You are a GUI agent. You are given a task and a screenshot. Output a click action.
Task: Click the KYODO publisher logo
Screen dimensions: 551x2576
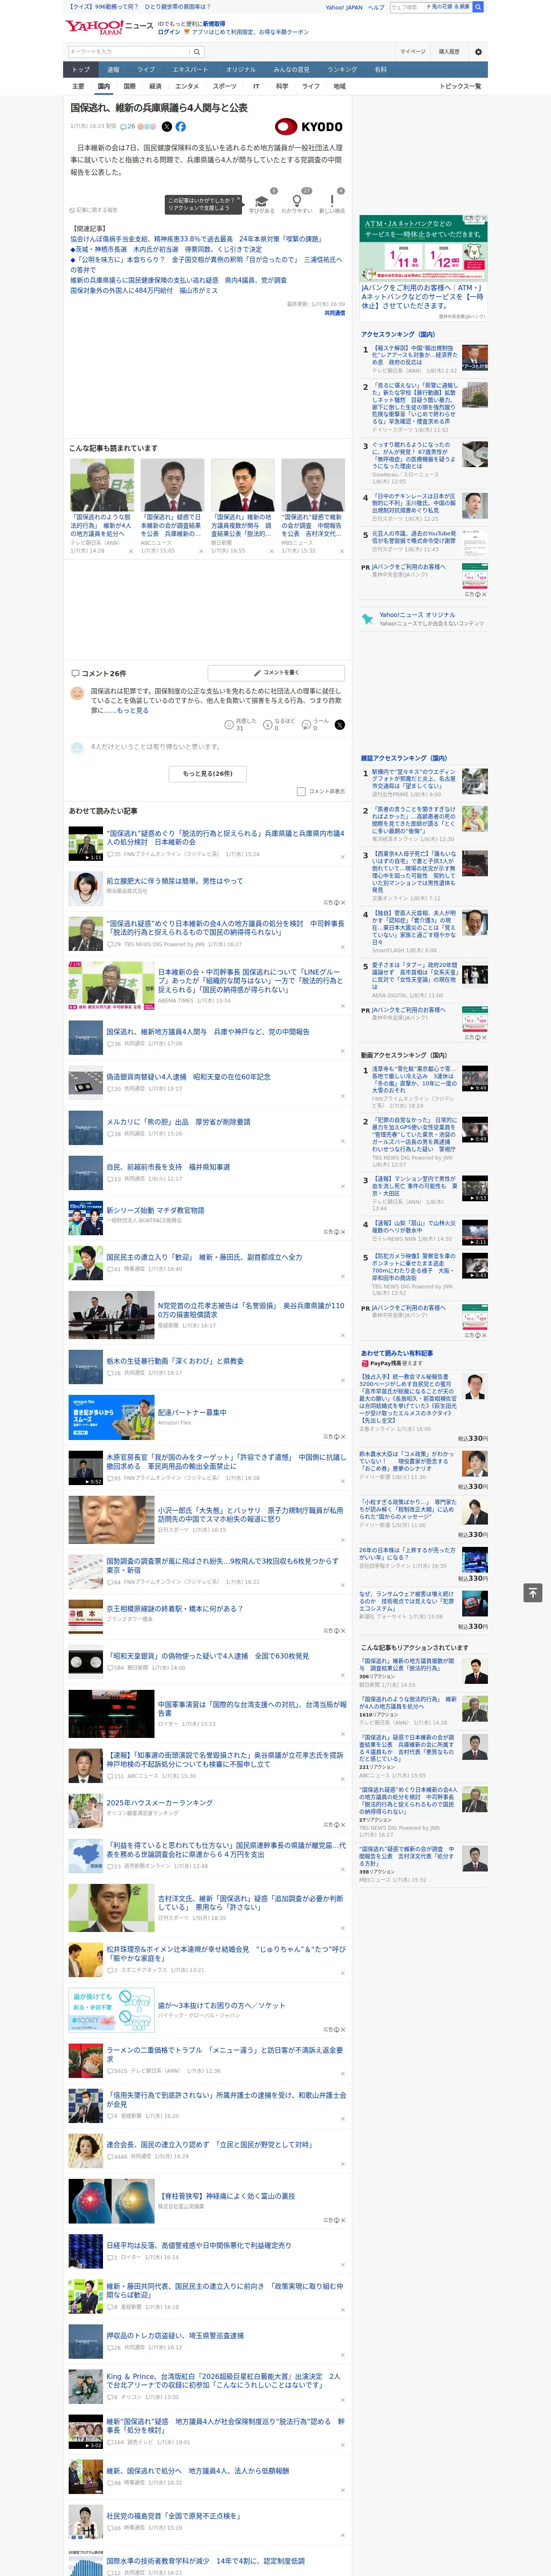point(309,127)
